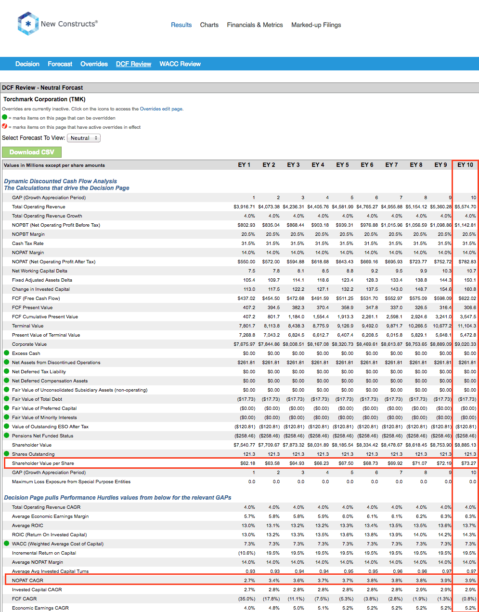Click the $5,574.70 revenue cell in EY 10
The width and height of the screenshot is (479, 612).
[466, 206]
